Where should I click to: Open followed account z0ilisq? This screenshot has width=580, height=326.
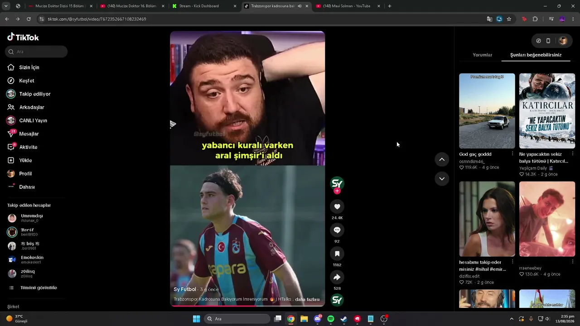(x=21, y=273)
